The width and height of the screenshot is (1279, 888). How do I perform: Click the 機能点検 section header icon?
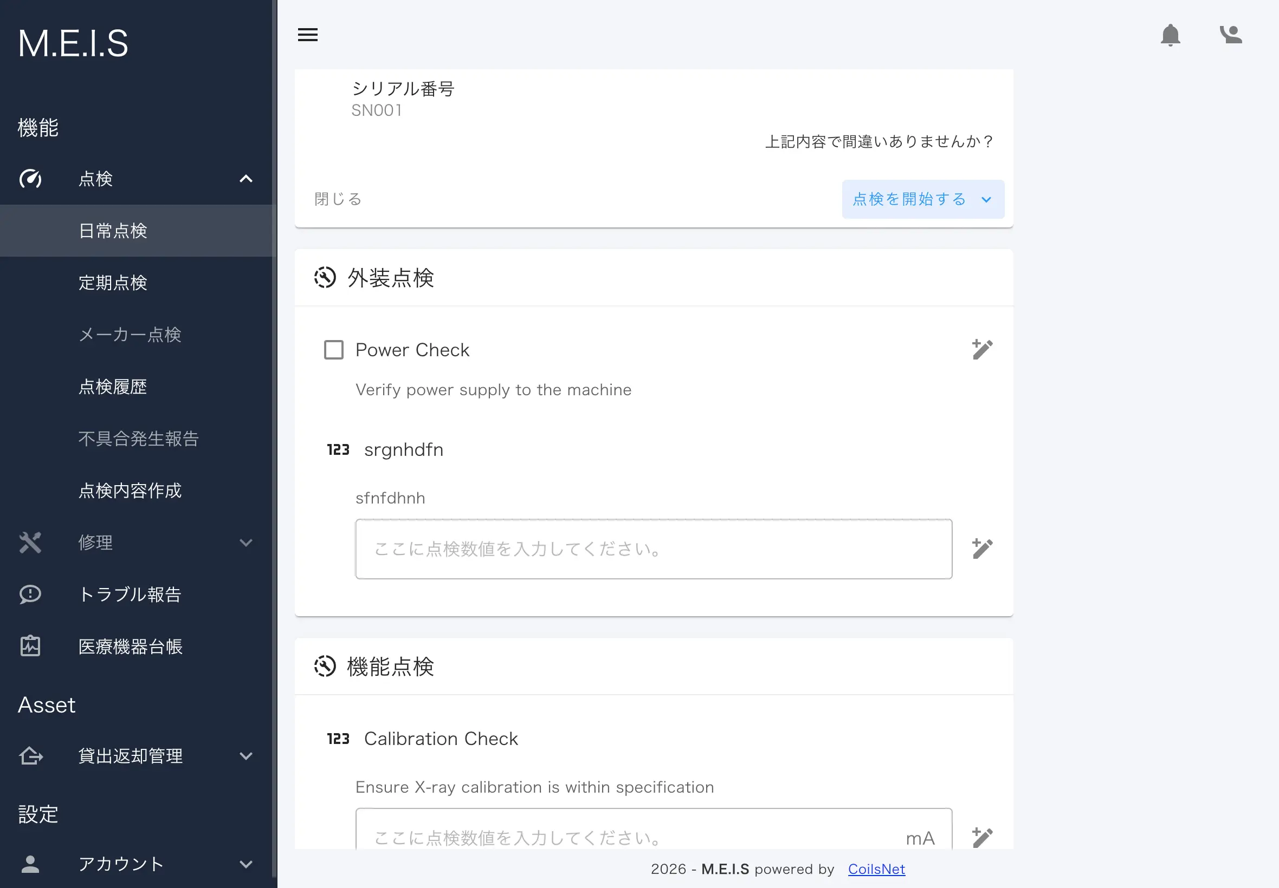325,667
